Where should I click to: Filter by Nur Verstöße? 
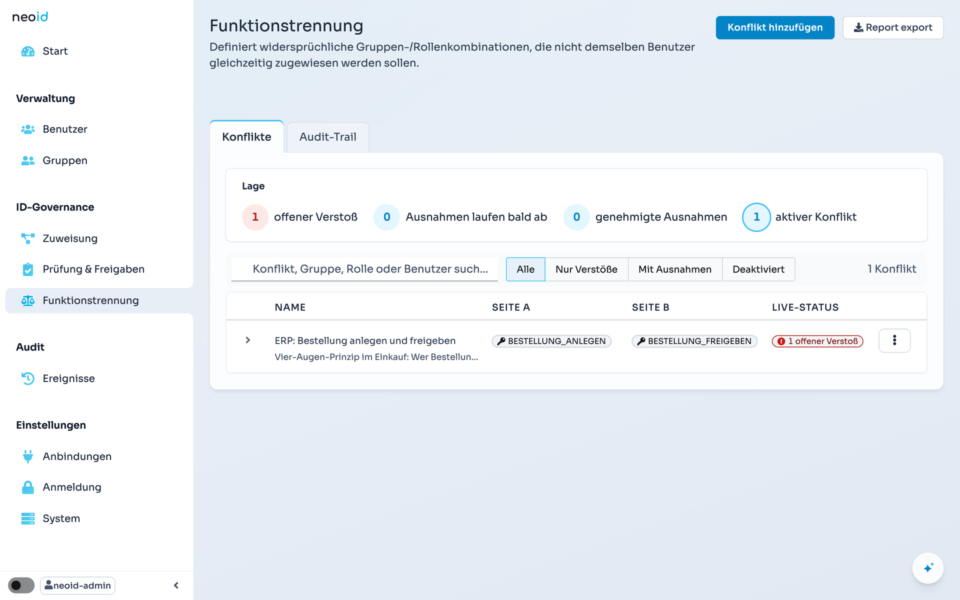(x=586, y=269)
